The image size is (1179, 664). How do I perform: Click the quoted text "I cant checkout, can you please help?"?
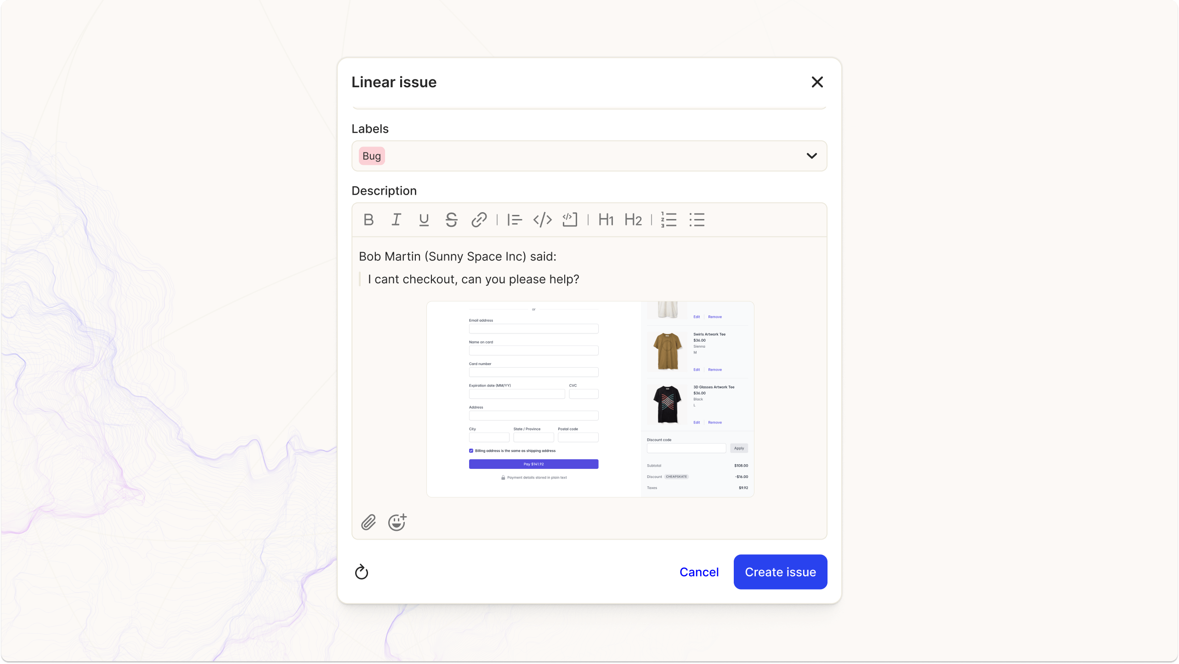(x=473, y=279)
